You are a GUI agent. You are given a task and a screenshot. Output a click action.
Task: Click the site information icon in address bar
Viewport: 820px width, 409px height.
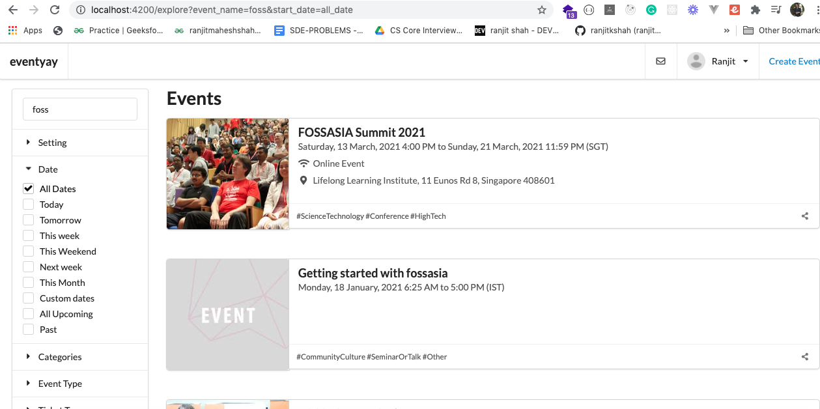[81, 10]
